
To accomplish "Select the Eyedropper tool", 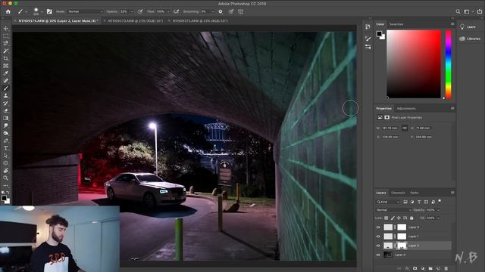I will click(5, 73).
